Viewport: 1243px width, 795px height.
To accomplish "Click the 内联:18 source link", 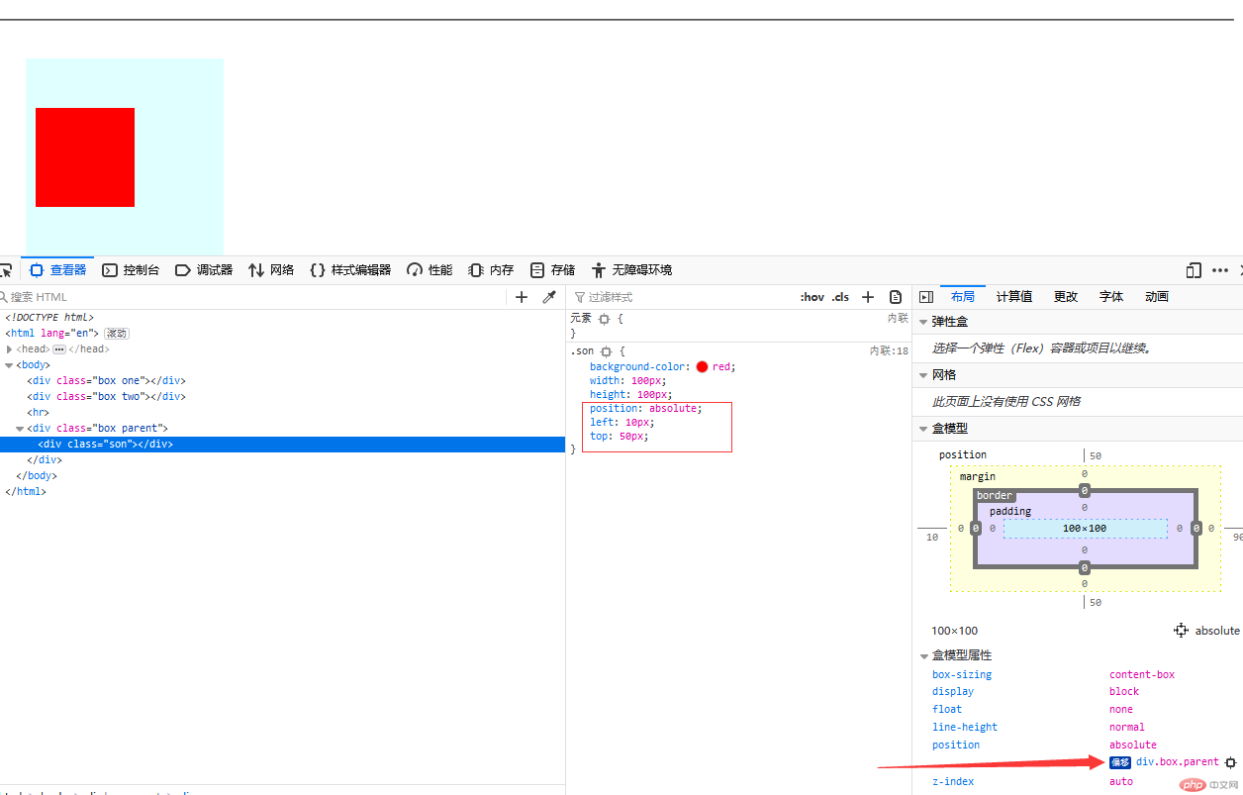I will pyautogui.click(x=889, y=351).
